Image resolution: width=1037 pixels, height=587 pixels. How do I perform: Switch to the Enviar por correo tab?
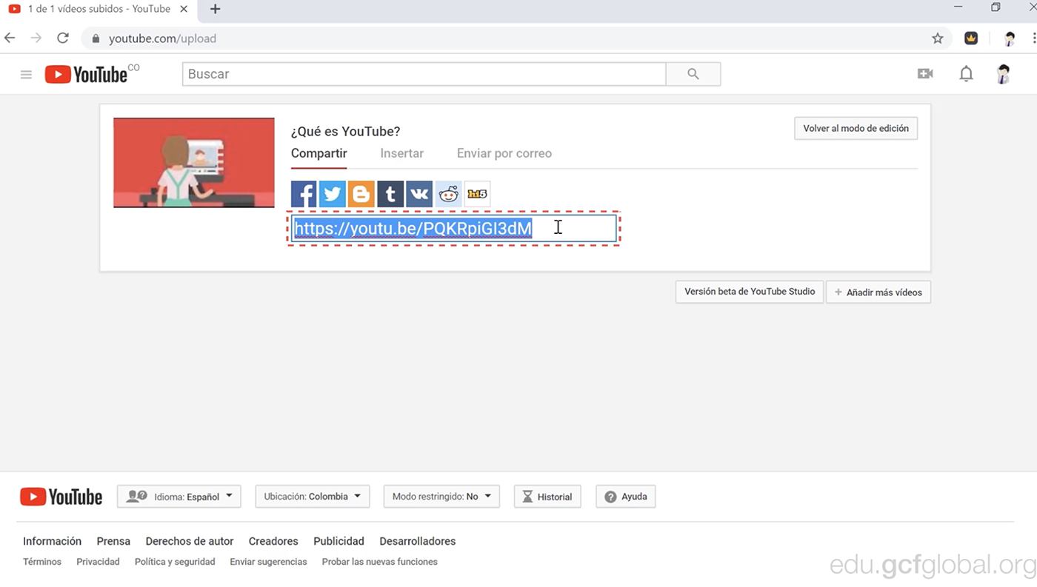[x=504, y=153]
